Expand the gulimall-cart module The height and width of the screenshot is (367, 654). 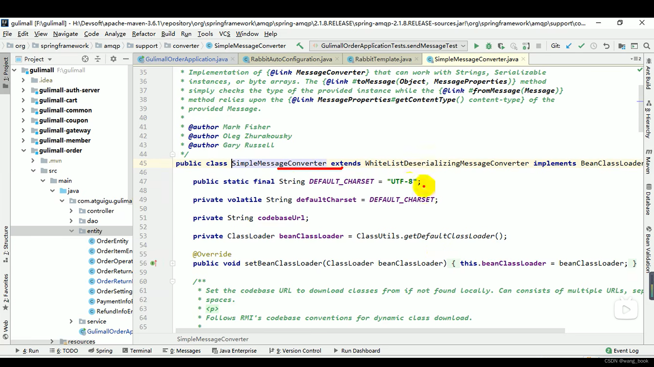tap(23, 100)
